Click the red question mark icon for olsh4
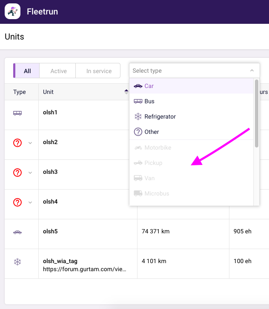Image resolution: width=269 pixels, height=309 pixels. [17, 202]
